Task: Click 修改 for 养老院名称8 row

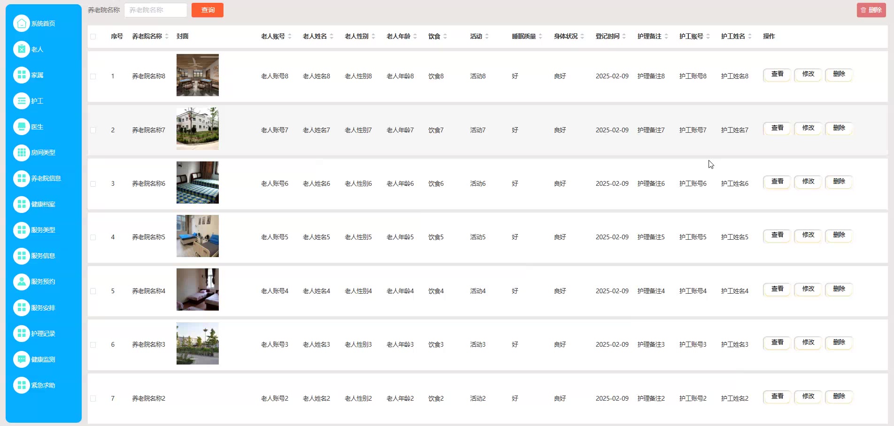Action: [x=808, y=74]
